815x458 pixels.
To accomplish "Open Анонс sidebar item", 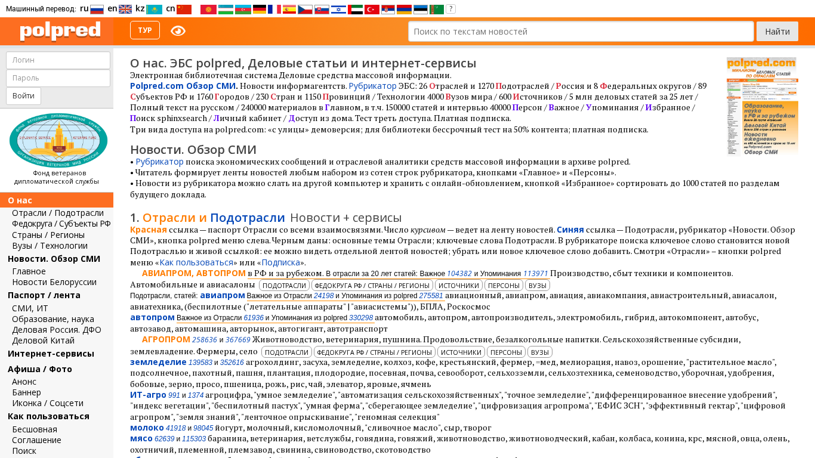I will (24, 382).
